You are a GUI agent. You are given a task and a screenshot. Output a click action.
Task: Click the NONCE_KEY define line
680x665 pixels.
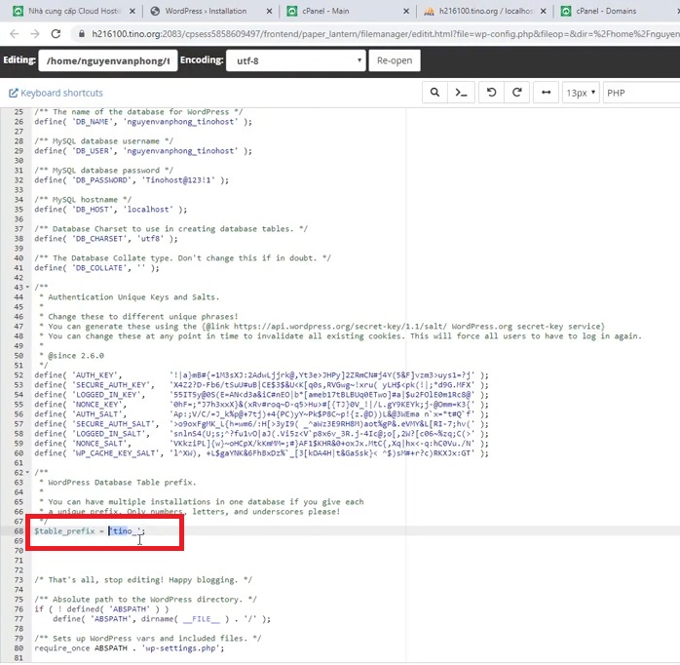(261, 405)
